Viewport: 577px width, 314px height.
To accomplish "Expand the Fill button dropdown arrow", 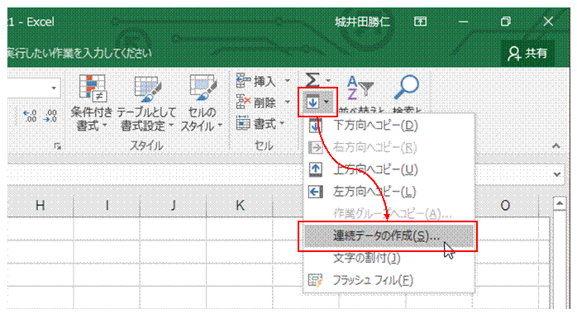I will pyautogui.click(x=327, y=102).
